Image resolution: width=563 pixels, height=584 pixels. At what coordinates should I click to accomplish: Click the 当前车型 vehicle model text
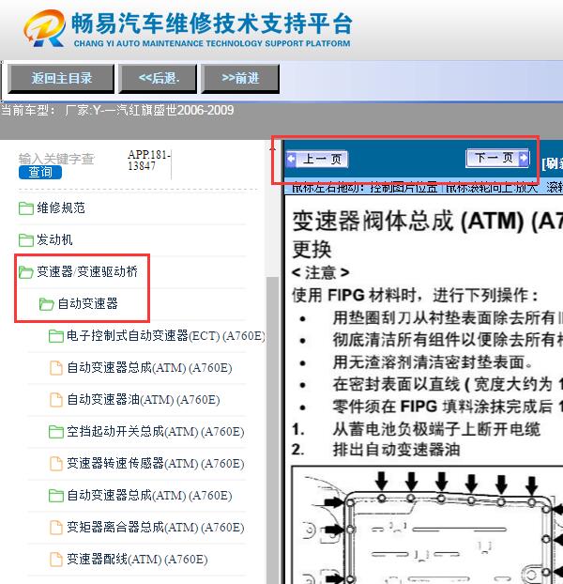point(117,110)
